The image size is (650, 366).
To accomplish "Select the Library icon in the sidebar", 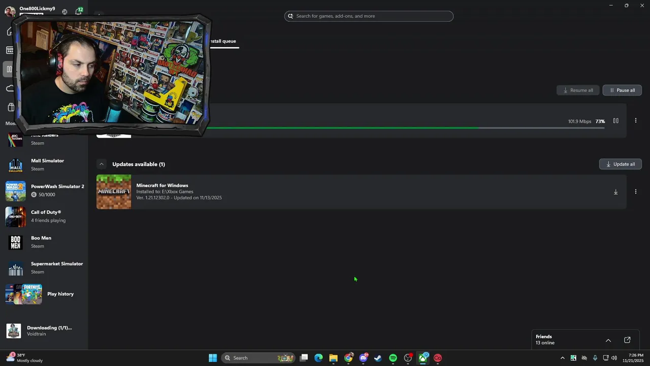I will click(9, 69).
